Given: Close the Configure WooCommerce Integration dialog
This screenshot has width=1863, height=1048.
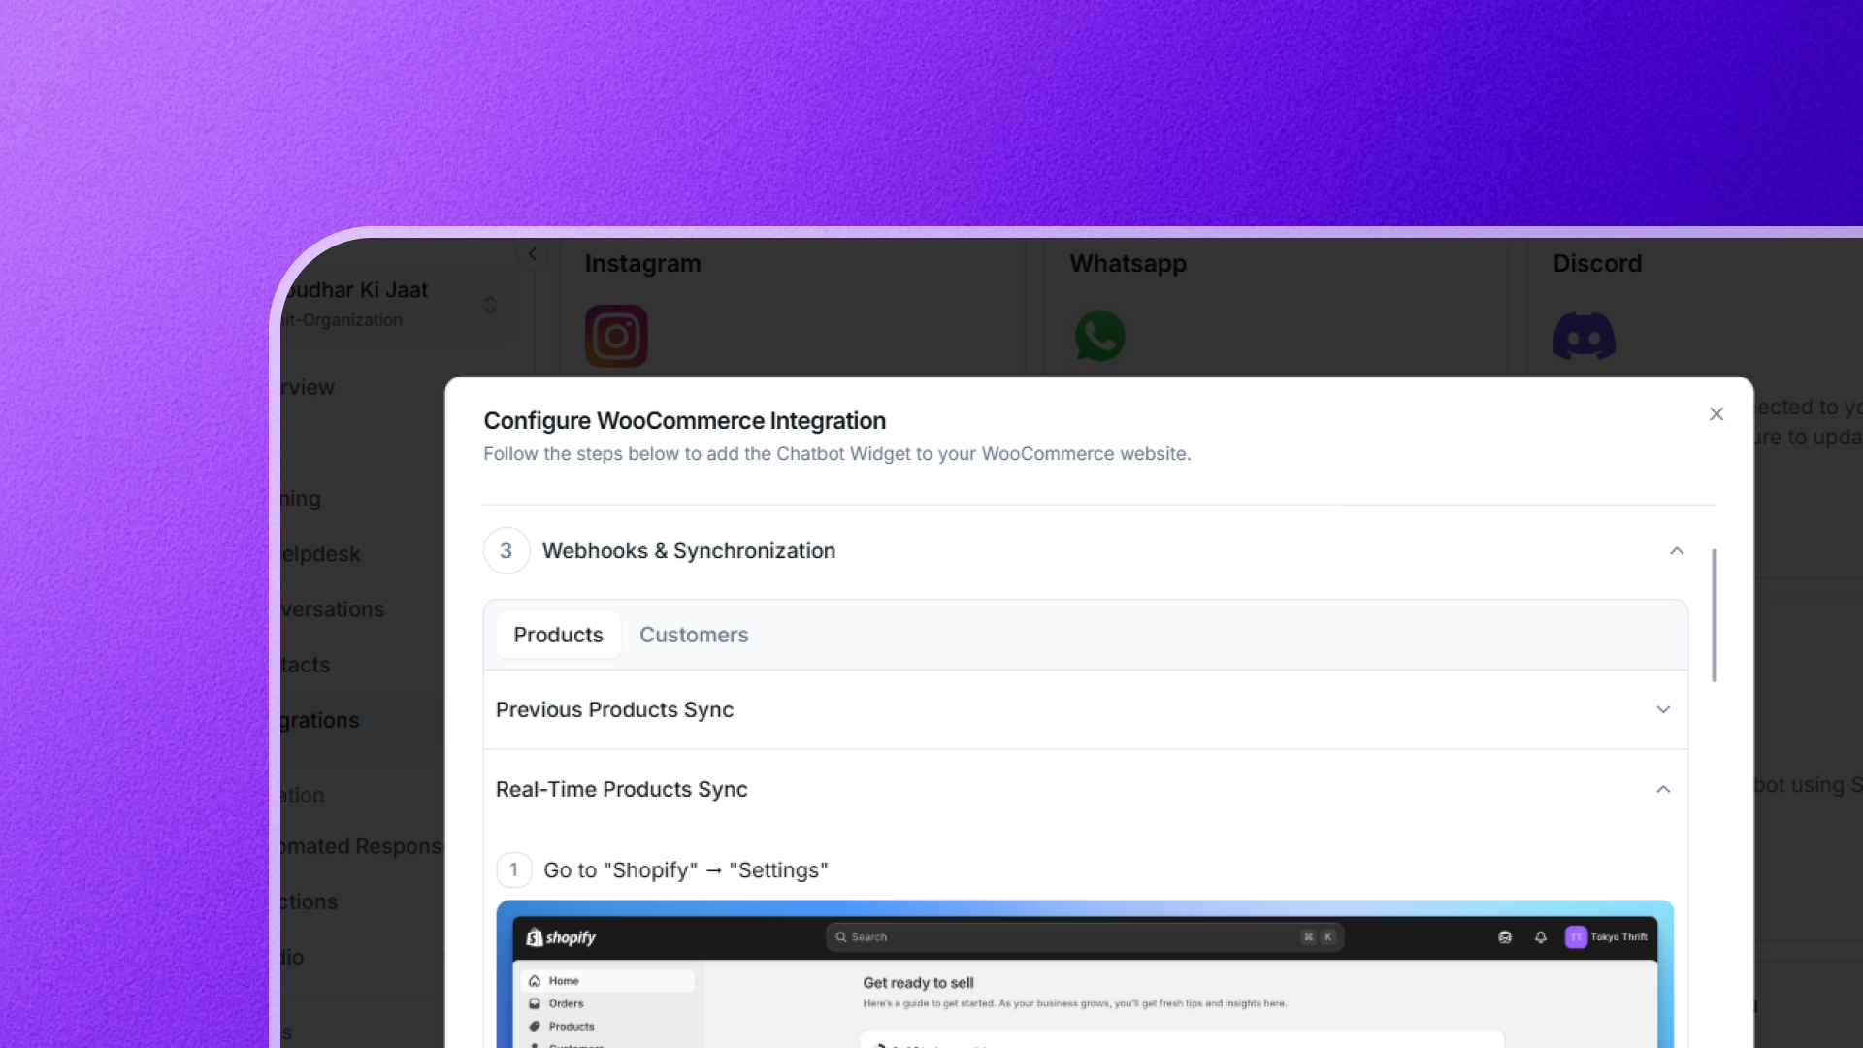Looking at the screenshot, I should (1716, 413).
